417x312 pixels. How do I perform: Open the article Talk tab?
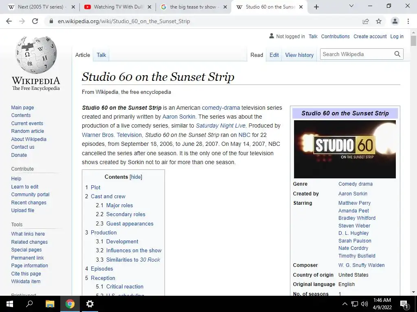click(x=101, y=55)
